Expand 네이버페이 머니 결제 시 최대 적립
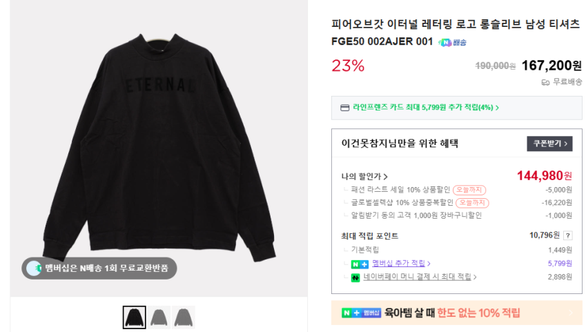 [420, 277]
